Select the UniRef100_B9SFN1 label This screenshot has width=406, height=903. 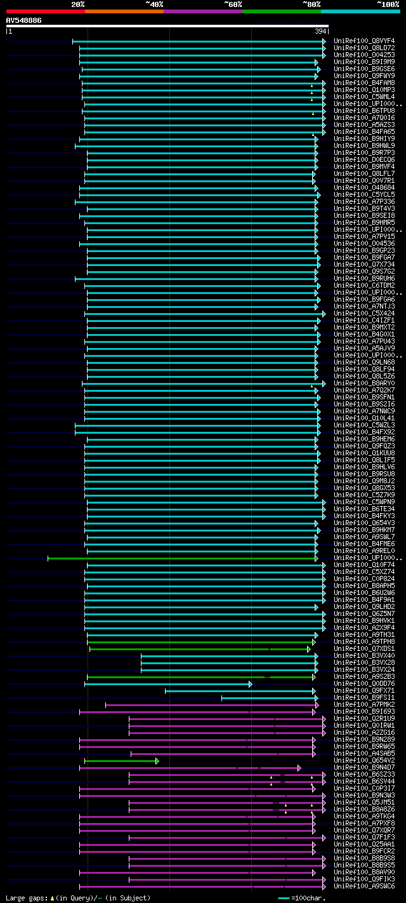pyautogui.click(x=364, y=397)
